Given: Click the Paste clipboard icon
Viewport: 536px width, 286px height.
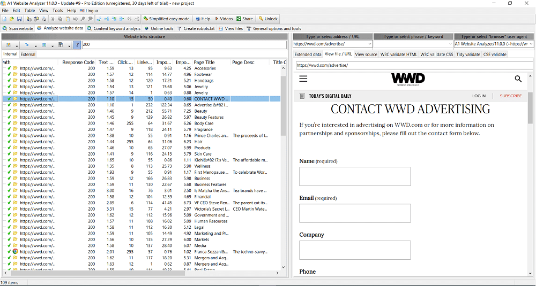Looking at the screenshot, I should coord(68,19).
